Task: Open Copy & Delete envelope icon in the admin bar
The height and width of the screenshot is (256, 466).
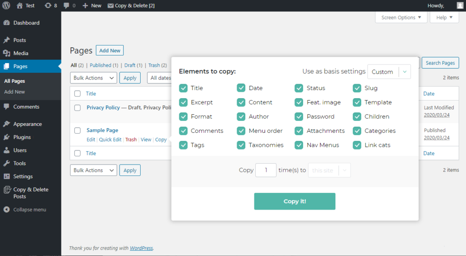Action: click(x=111, y=5)
